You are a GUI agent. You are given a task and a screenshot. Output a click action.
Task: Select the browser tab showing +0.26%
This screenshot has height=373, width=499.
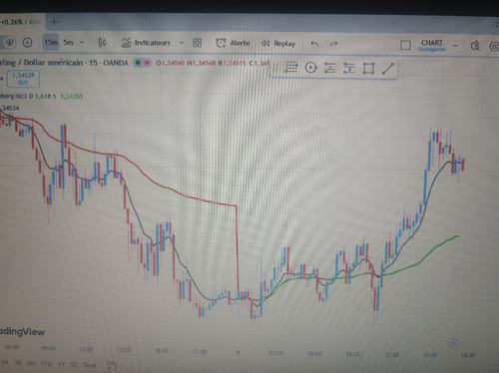tap(21, 22)
